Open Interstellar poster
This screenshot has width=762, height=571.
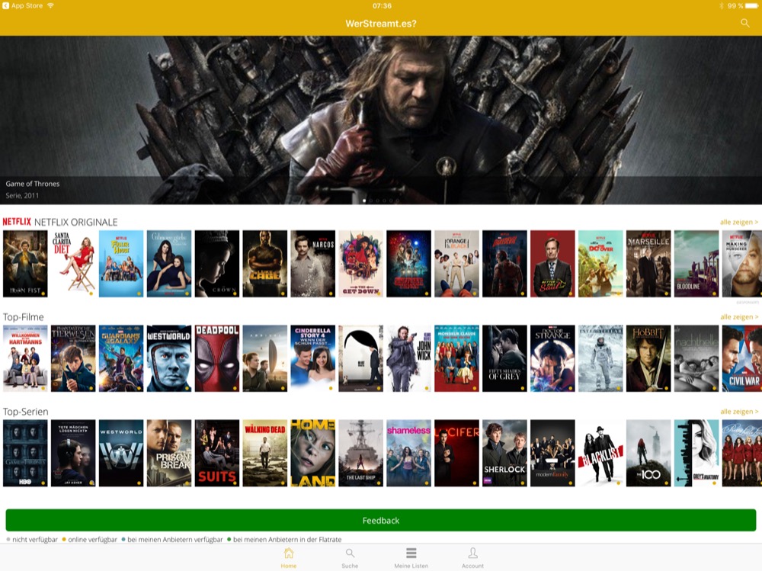pos(600,358)
